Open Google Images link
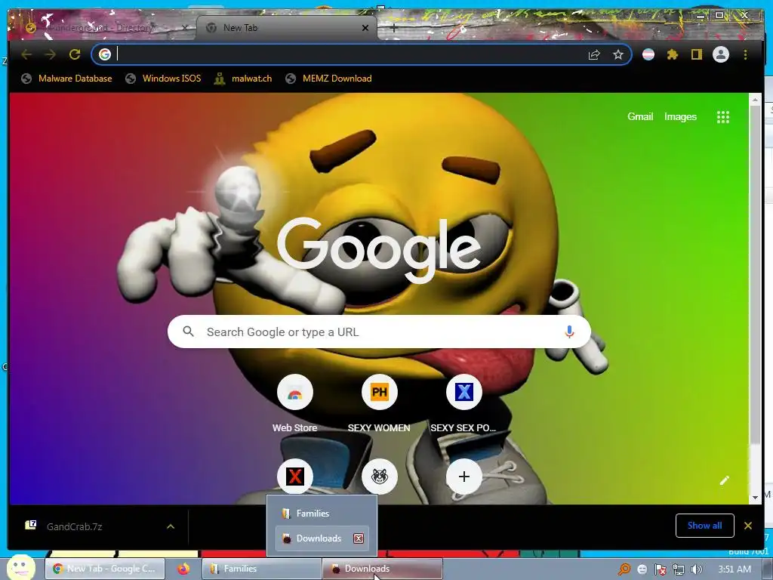The height and width of the screenshot is (580, 773). [x=680, y=117]
